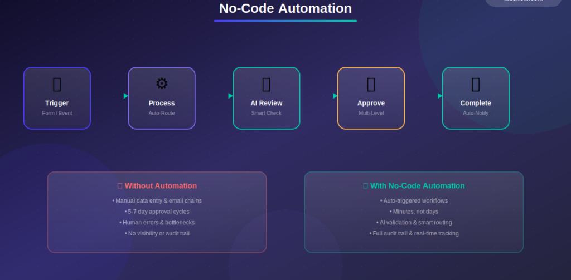This screenshot has height=280, width=571.
Task: Click the Smart Check subtitle
Action: click(266, 113)
